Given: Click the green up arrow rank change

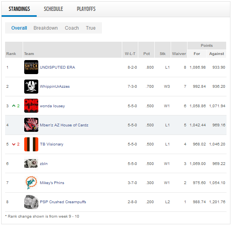Looking at the screenshot, I should pyautogui.click(x=14, y=106).
